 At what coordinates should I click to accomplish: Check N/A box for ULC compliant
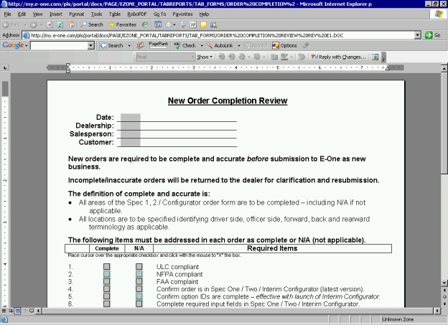coord(139,266)
